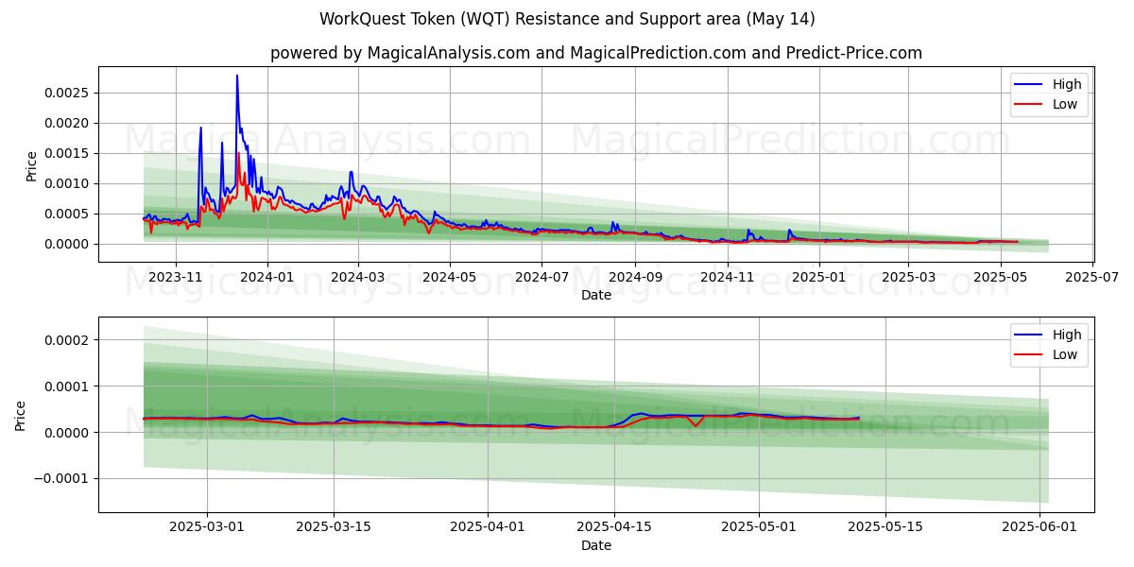Click the '0.0005' price tick label
Image resolution: width=1134 pixels, height=567 pixels.
(x=68, y=214)
